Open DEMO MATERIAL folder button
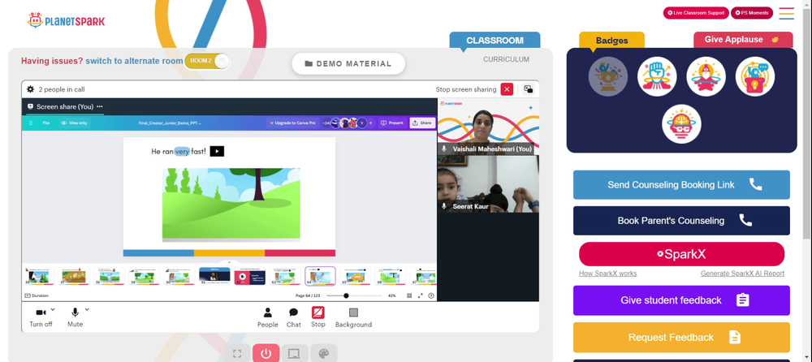 [x=348, y=63]
